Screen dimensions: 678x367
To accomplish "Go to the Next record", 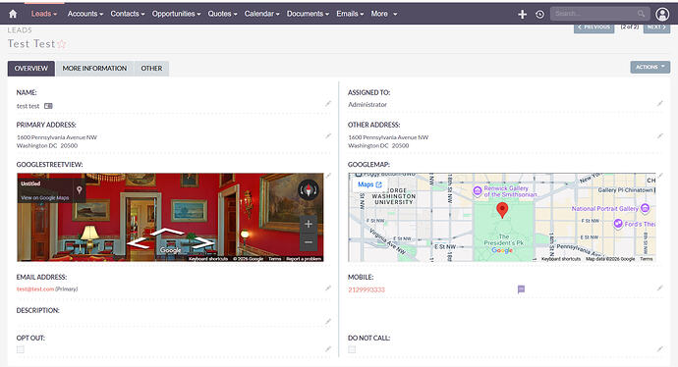I will click(656, 26).
